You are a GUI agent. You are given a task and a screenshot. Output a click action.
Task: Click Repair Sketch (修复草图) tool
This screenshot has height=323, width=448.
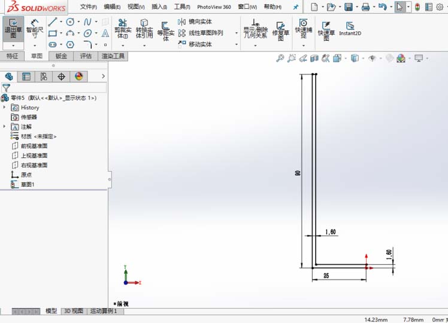pos(280,32)
